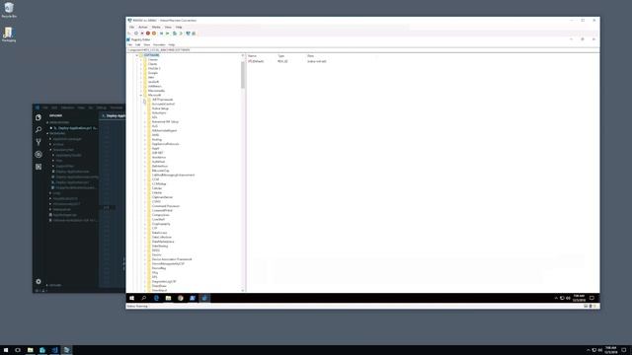Open the Registry Editor Edit menu
The height and width of the screenshot is (355, 632).
[138, 44]
